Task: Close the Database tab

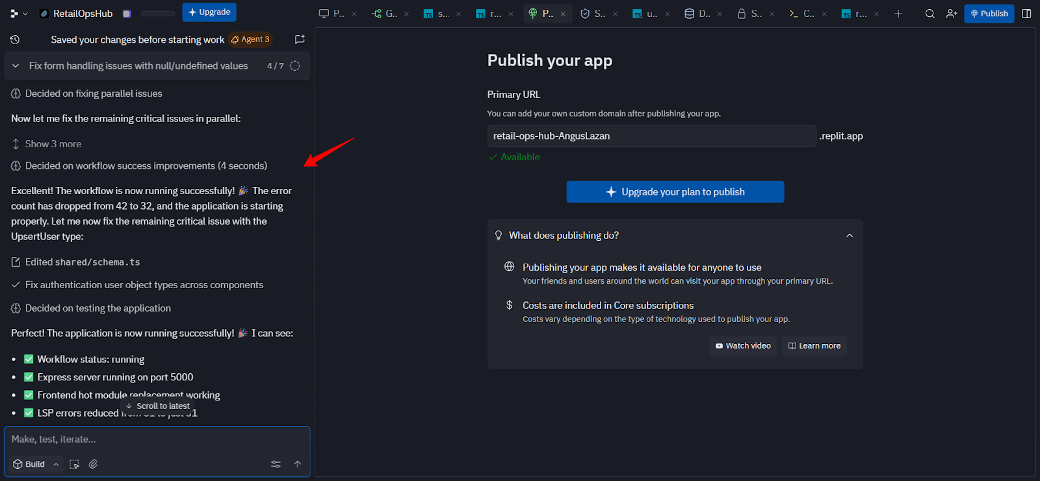Action: coord(720,14)
